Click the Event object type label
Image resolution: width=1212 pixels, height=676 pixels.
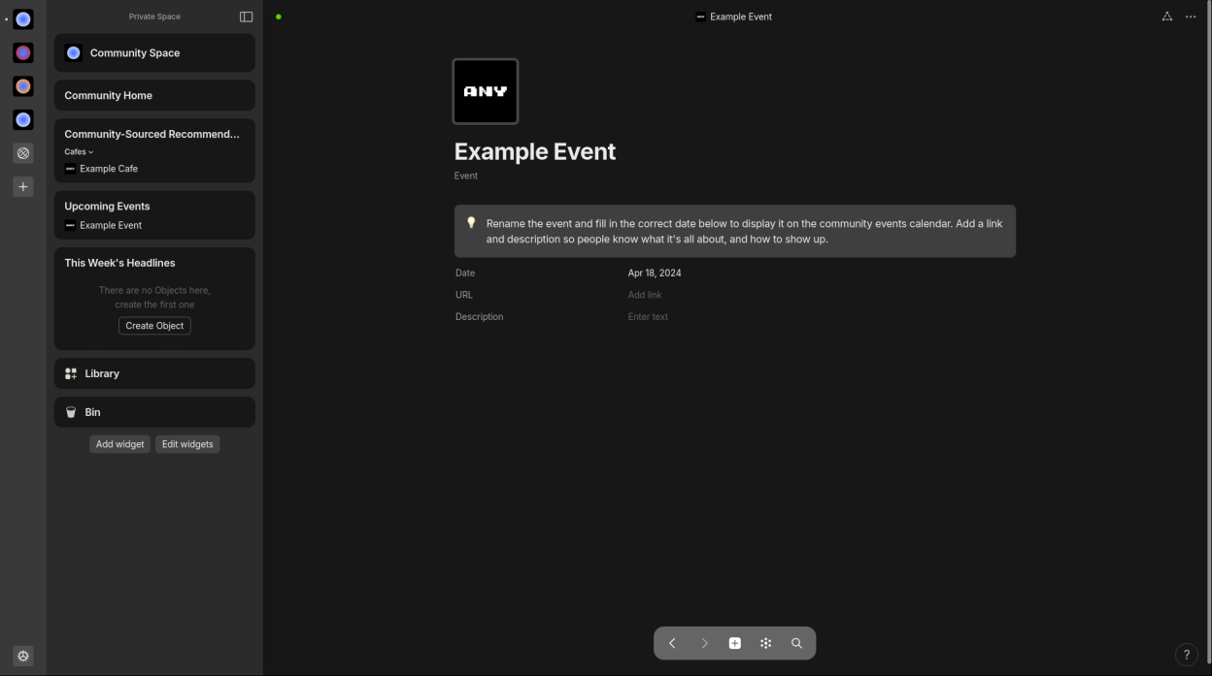coord(466,176)
